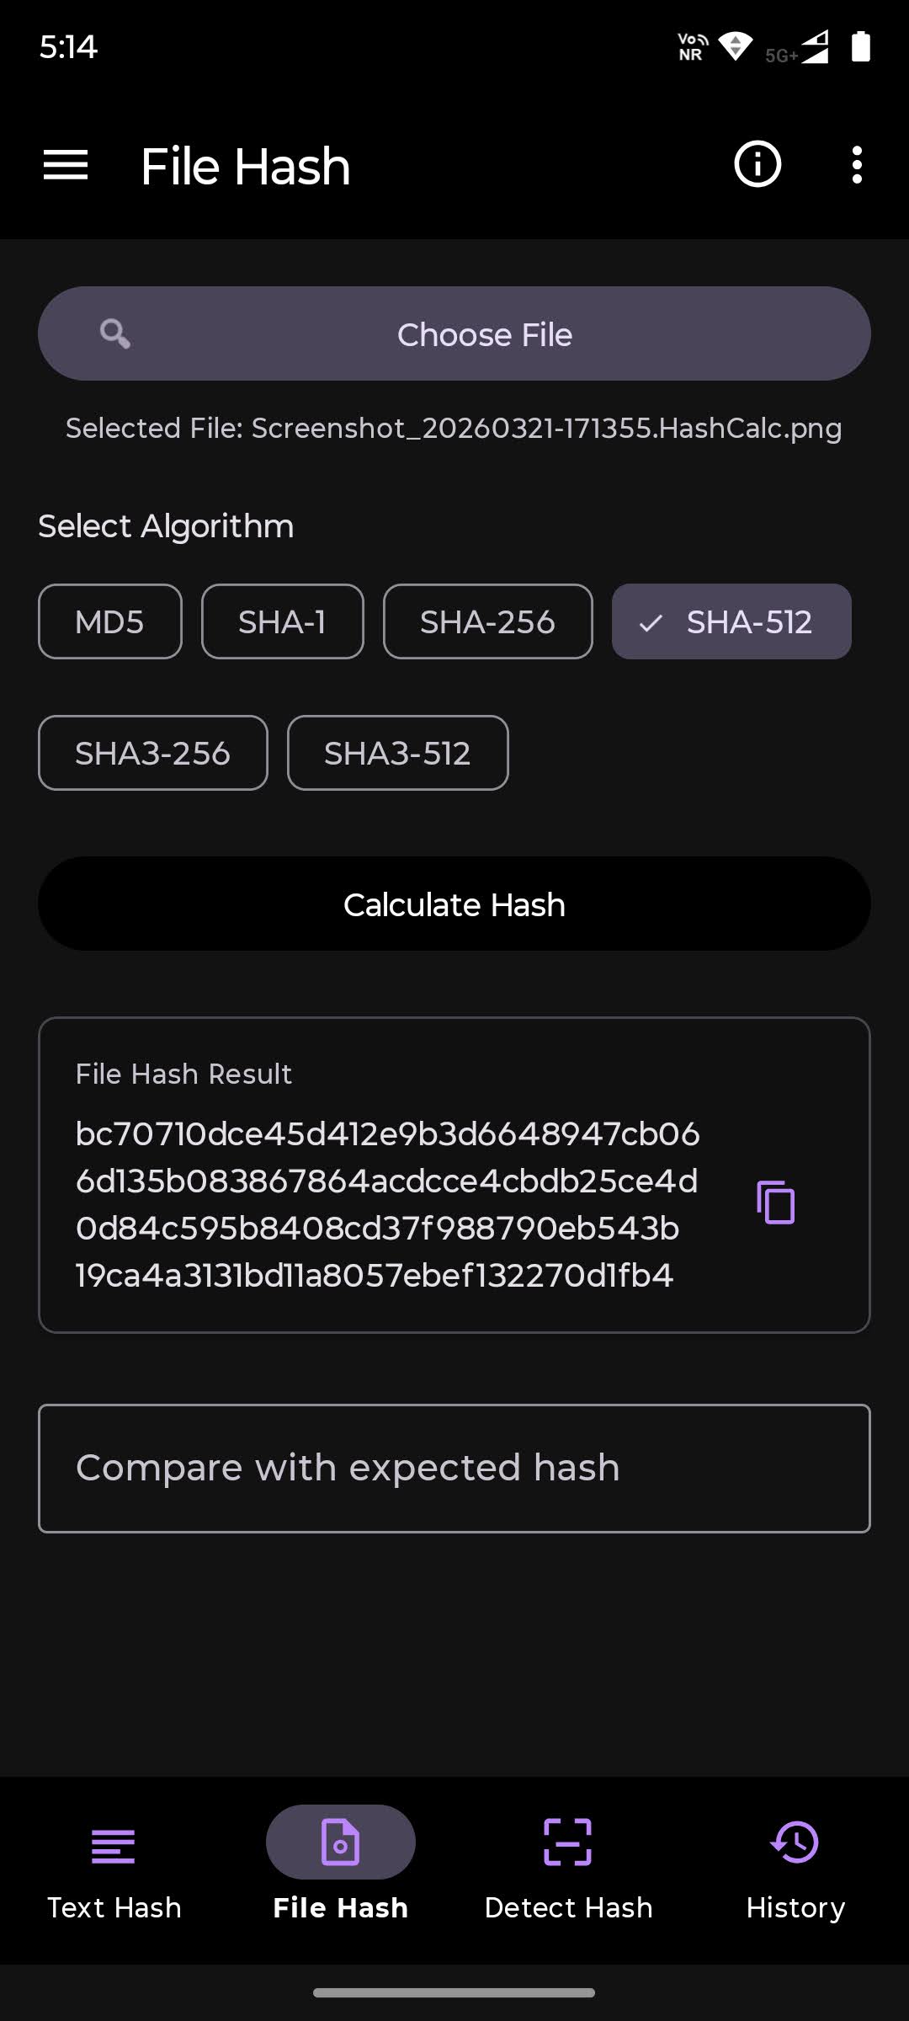
Task: Tap the Detect Hash scan icon
Action: coord(568,1842)
